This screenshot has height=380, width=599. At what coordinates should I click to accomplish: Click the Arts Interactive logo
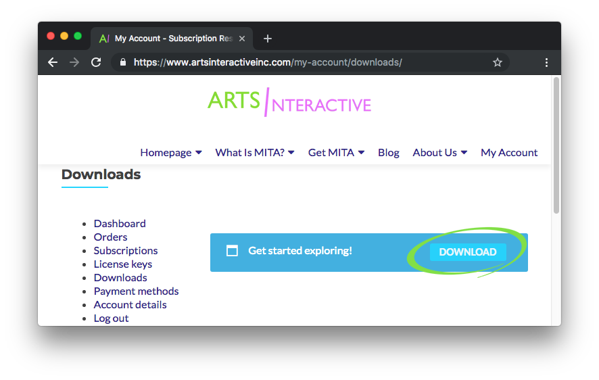pos(289,102)
